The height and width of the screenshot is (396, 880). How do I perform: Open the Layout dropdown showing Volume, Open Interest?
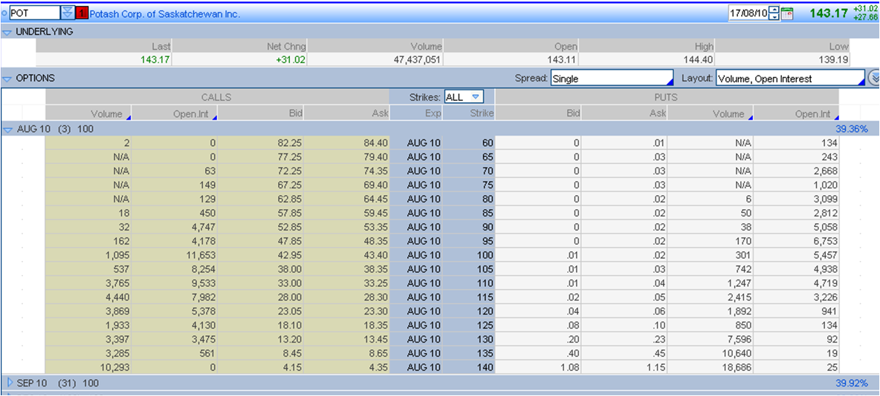click(790, 79)
